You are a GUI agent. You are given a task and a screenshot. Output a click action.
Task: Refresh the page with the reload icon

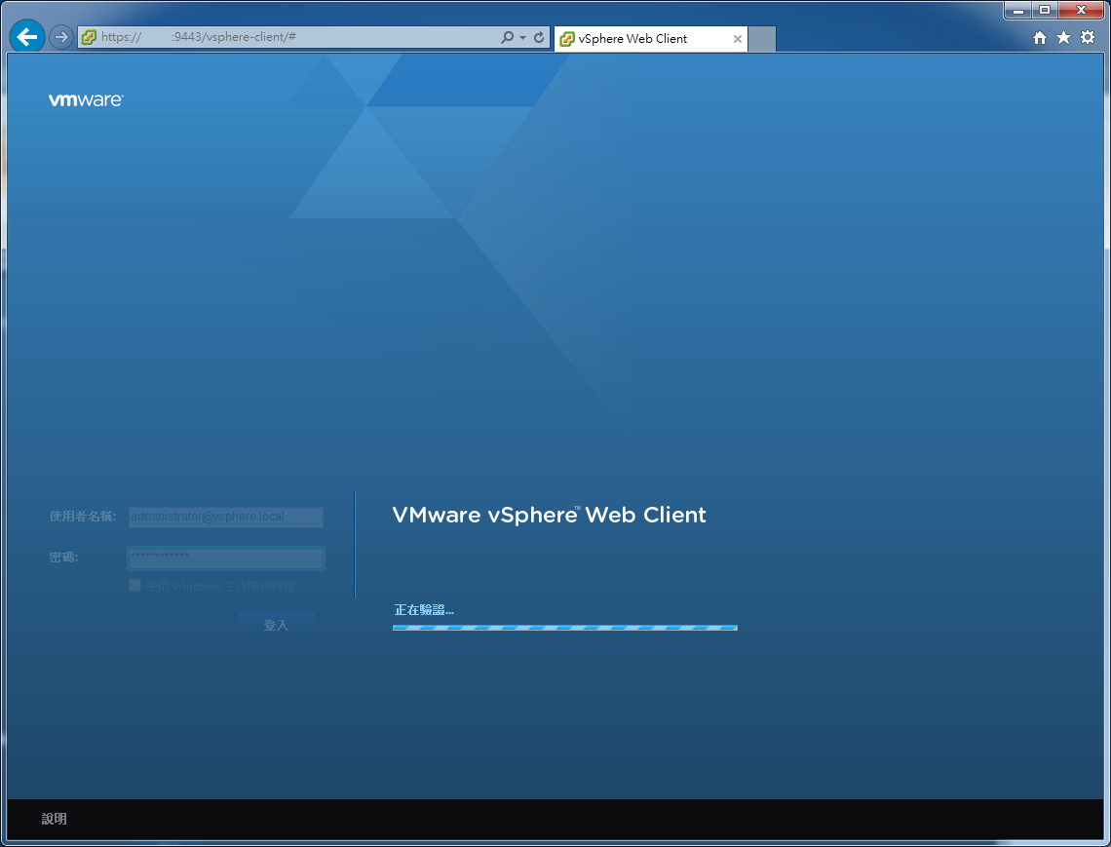pyautogui.click(x=539, y=36)
